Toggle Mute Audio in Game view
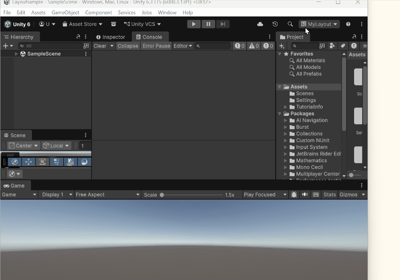 [x=305, y=195]
